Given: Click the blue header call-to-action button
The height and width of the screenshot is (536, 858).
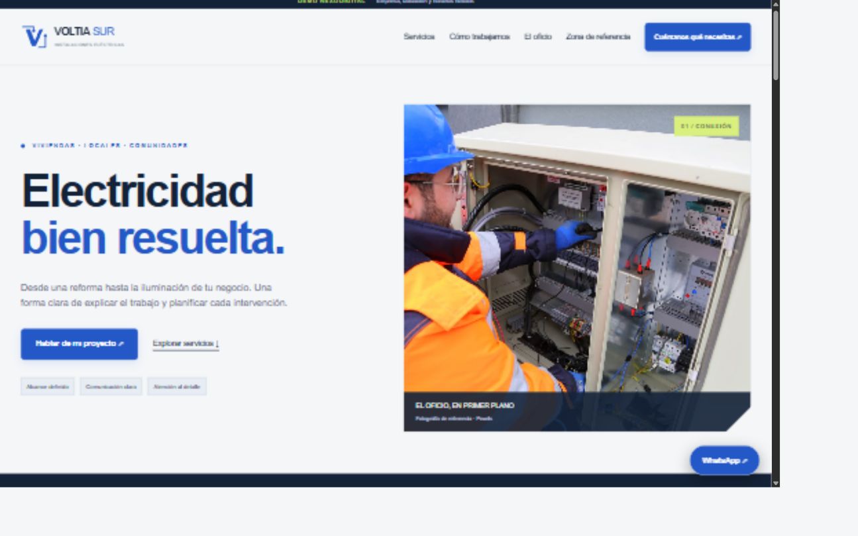Looking at the screenshot, I should (x=698, y=37).
